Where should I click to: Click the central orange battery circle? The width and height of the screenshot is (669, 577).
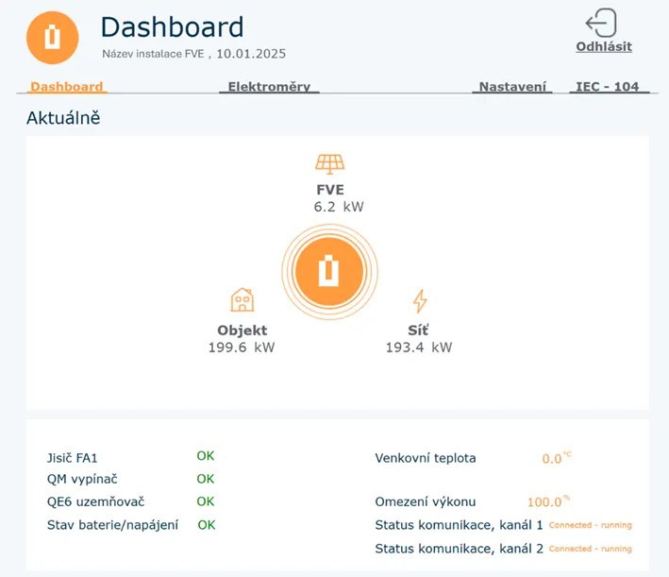(329, 271)
